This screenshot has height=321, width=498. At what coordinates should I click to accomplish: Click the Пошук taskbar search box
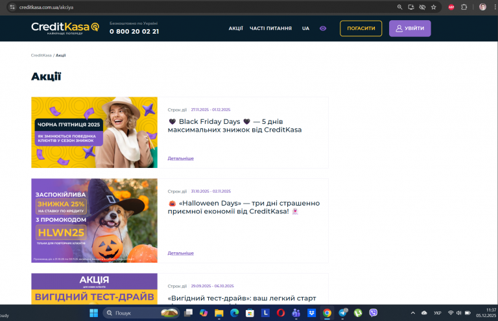point(141,313)
